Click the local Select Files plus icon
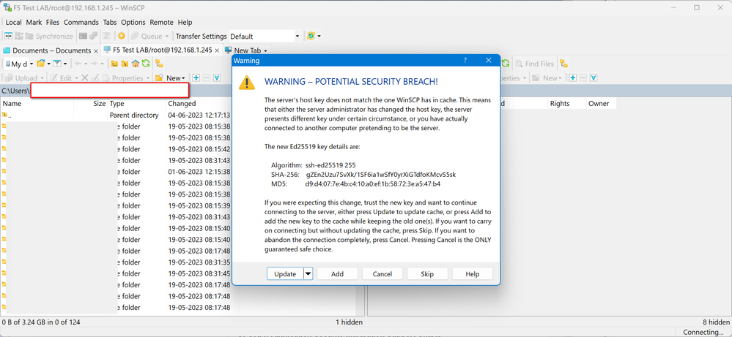This screenshot has height=337, width=732. (x=196, y=77)
